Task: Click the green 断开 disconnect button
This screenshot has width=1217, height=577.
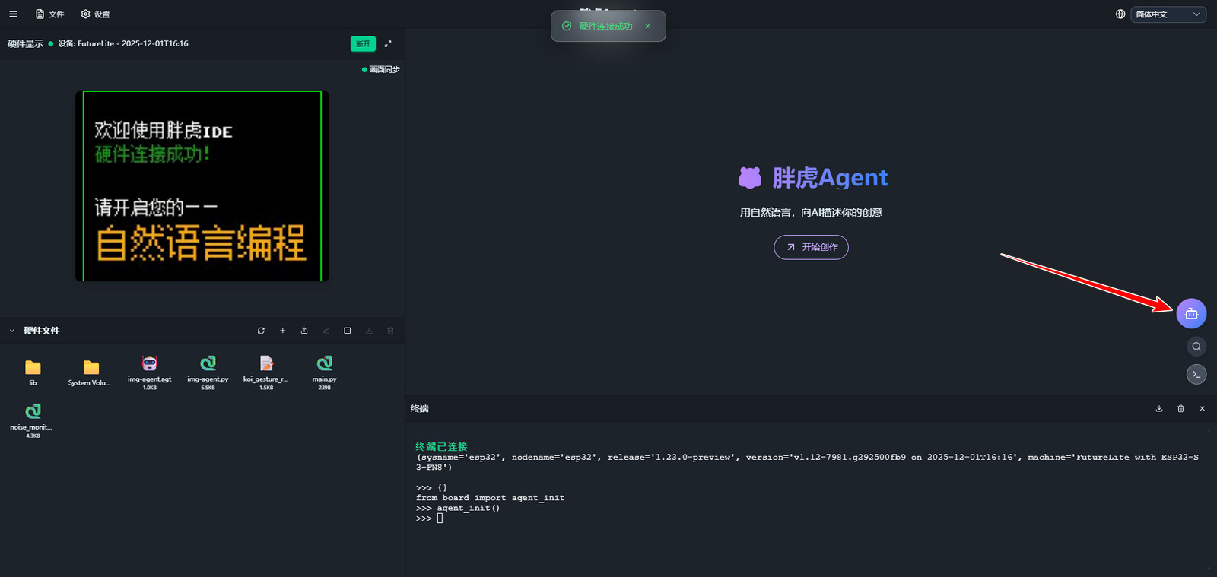Action: coord(363,44)
